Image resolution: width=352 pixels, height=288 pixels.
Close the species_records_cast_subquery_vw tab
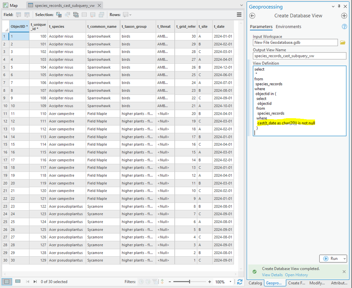pos(99,5)
